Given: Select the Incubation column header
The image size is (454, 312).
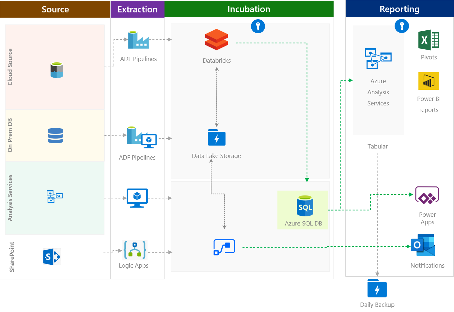Looking at the screenshot, I should (x=249, y=9).
